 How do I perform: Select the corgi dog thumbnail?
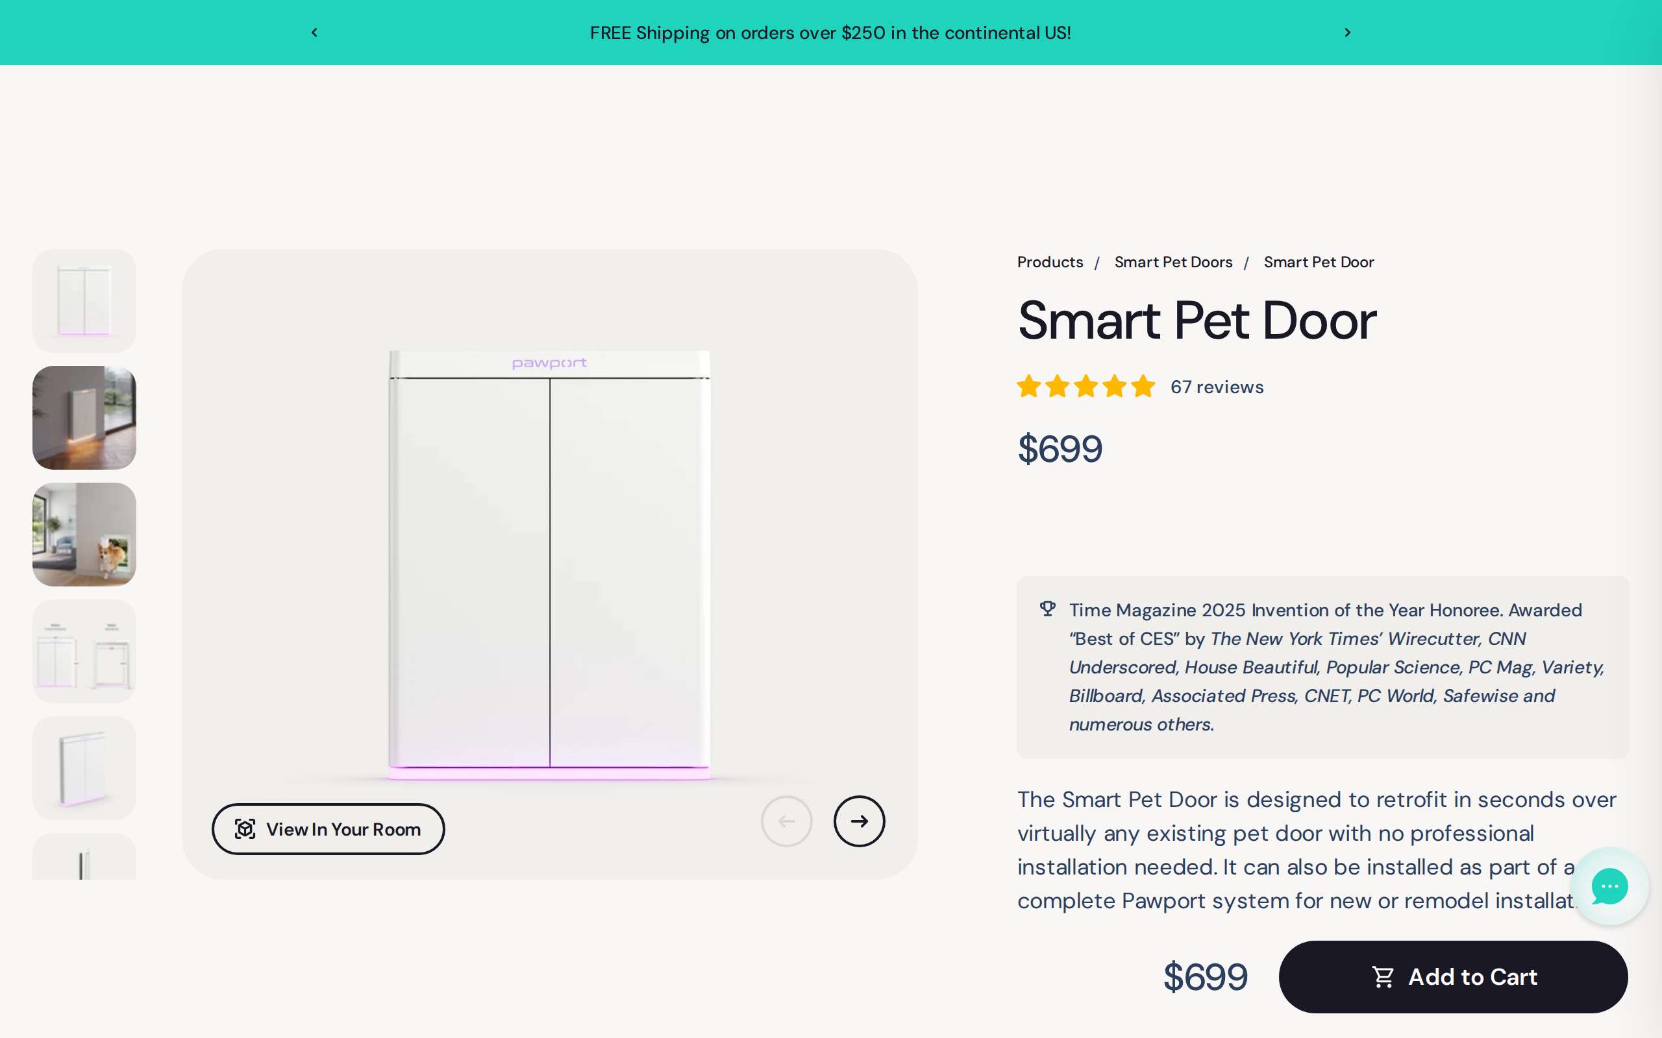(x=84, y=534)
